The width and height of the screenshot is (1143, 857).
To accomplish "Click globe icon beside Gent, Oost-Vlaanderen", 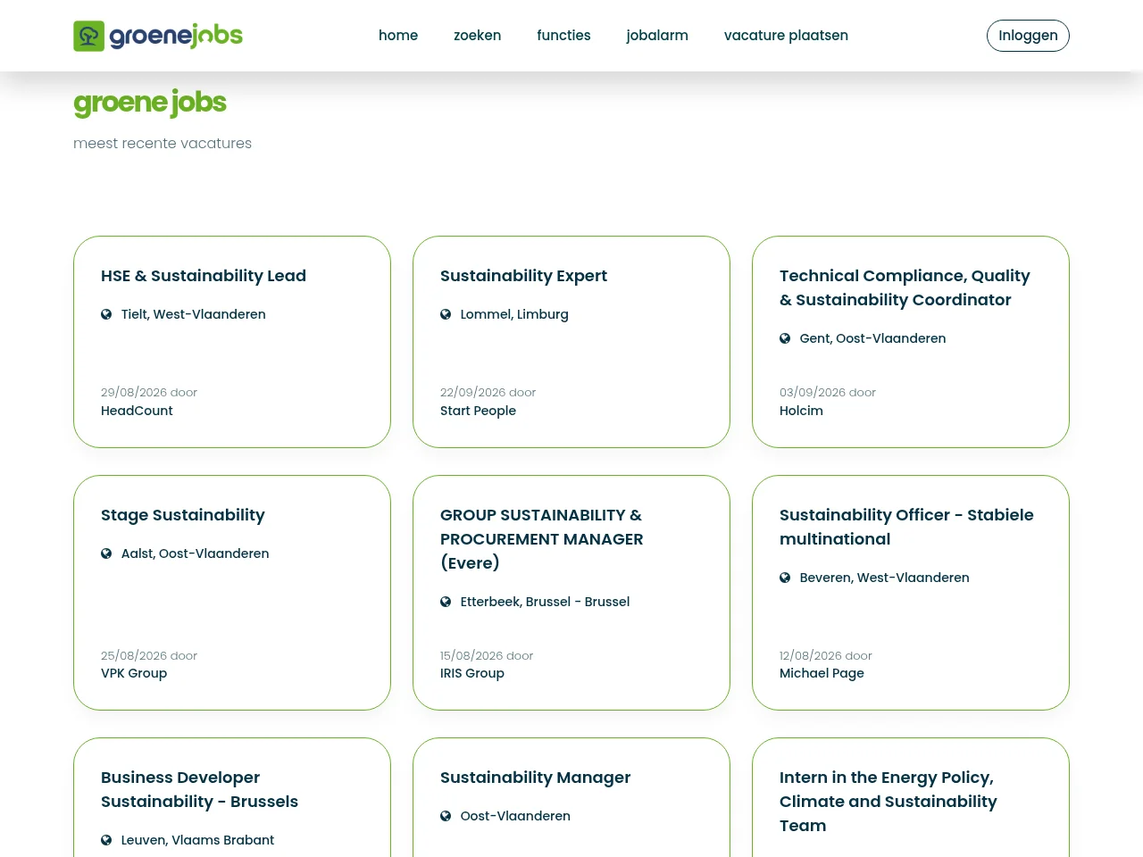I will 785,338.
